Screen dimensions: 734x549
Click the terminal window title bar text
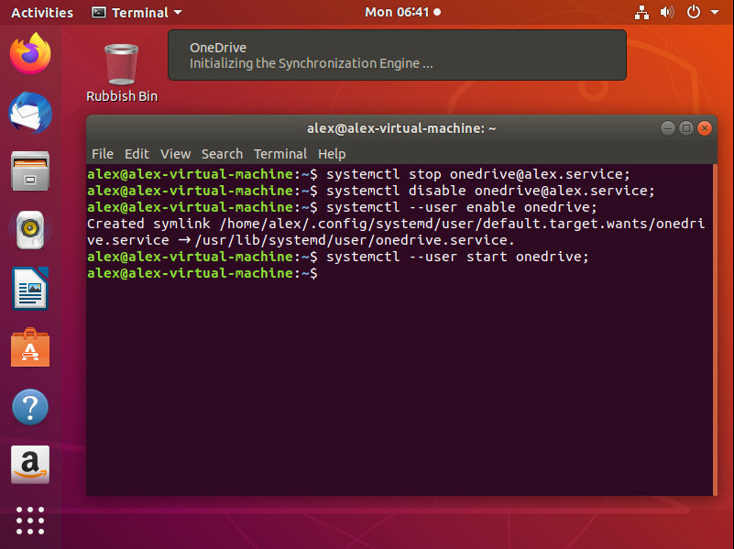click(401, 128)
